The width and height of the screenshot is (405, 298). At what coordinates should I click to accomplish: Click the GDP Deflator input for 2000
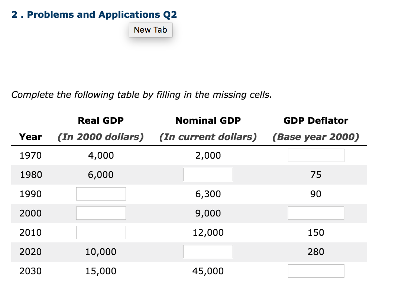[x=316, y=213]
